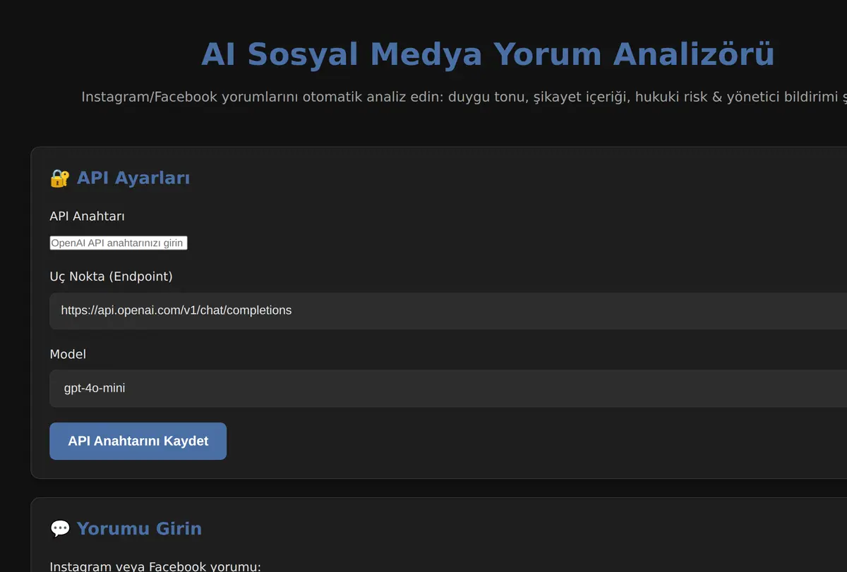The width and height of the screenshot is (847, 572).
Task: Click the 'AI Sosyal Medya Yorum Analizörü' title
Action: (488, 54)
